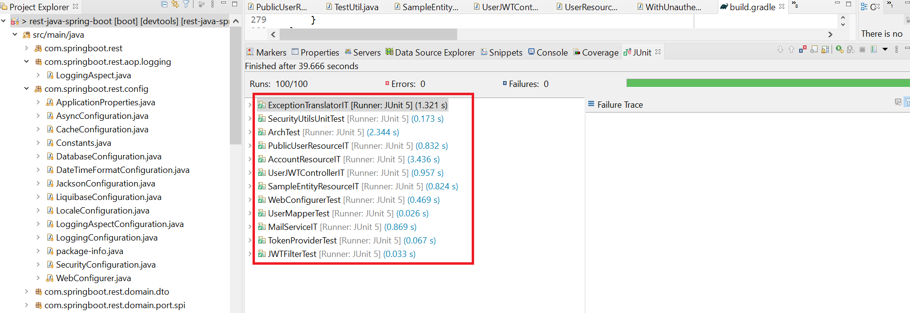910x313 pixels.
Task: Select the UserResourc... editor tab
Action: [x=587, y=7]
